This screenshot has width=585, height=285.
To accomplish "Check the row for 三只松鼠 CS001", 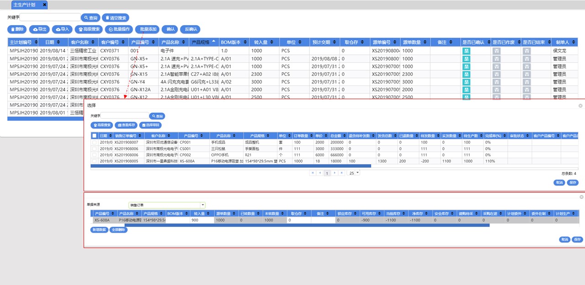I will [x=95, y=148].
